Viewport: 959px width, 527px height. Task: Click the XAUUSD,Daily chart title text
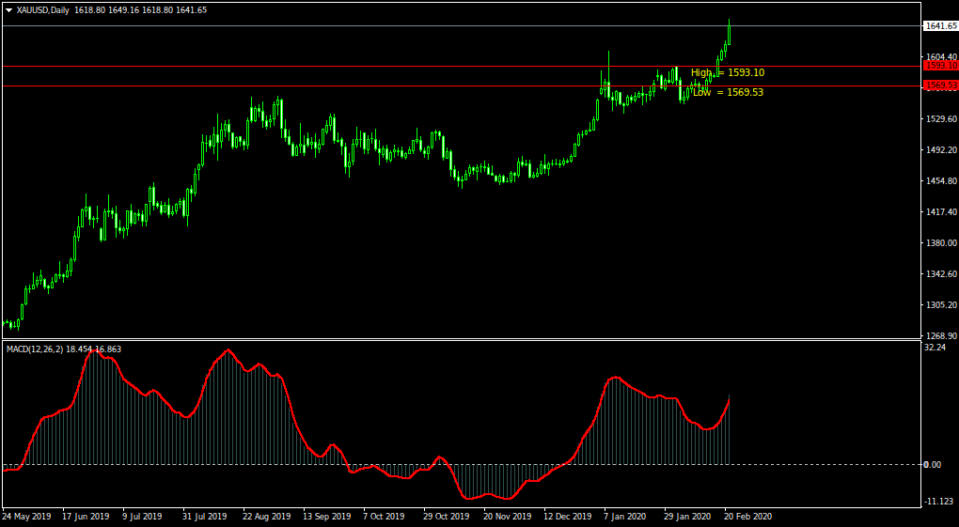coord(43,10)
